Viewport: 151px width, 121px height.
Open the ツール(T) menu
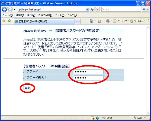(x=60, y=15)
